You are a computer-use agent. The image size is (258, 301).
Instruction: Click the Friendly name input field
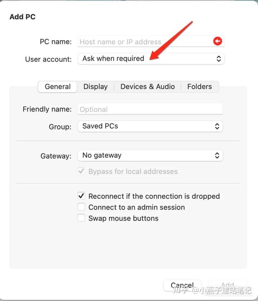pyautogui.click(x=150, y=109)
